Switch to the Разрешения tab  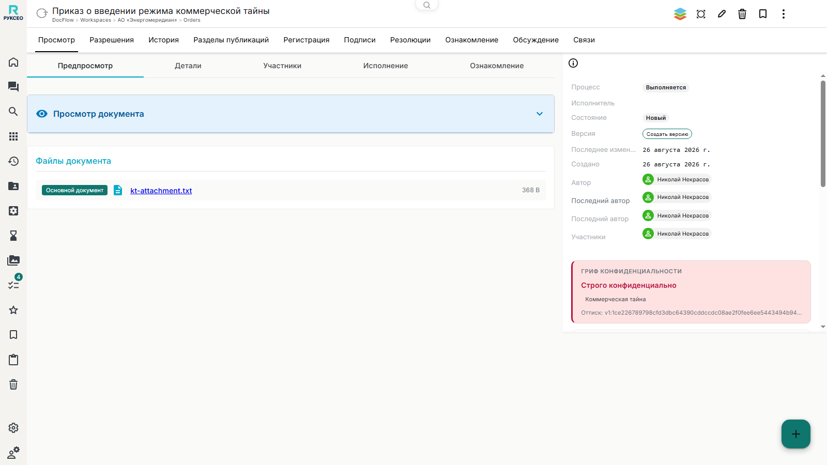(x=112, y=40)
